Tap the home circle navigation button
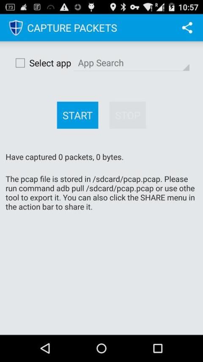This screenshot has width=203, height=362. coord(101,348)
